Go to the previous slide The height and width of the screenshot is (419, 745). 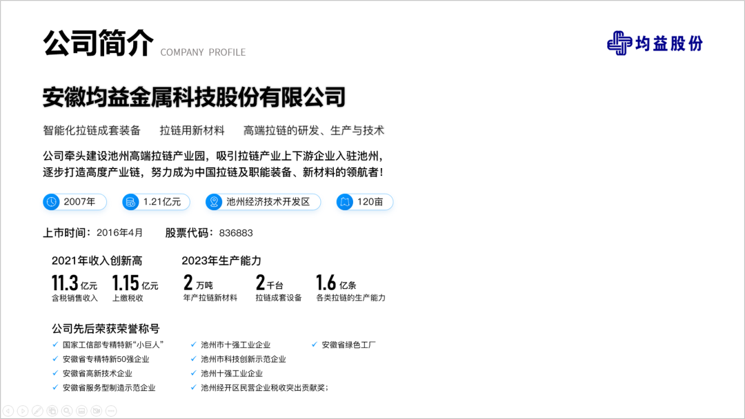(8, 411)
